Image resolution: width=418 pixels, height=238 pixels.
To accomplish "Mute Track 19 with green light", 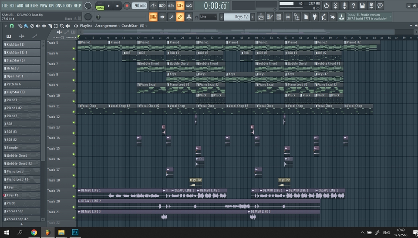I will pos(74,196).
